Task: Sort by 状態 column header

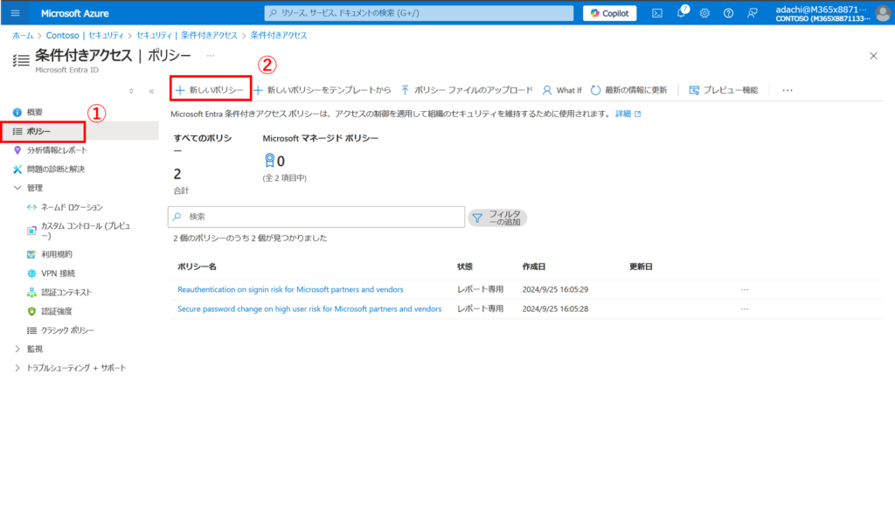Action: point(465,266)
